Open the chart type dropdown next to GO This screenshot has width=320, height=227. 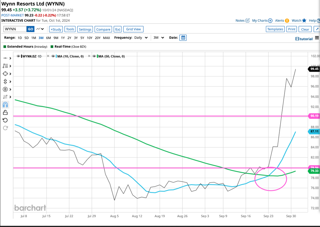40,29
